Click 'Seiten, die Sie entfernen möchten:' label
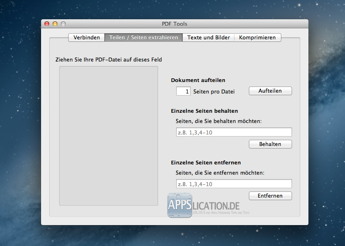Viewport: 345px width, 246px height. [220, 173]
